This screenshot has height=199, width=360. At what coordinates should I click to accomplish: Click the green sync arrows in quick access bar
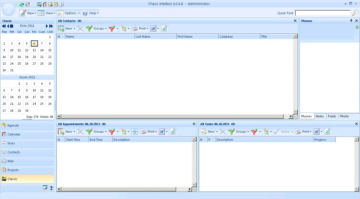pos(22,4)
